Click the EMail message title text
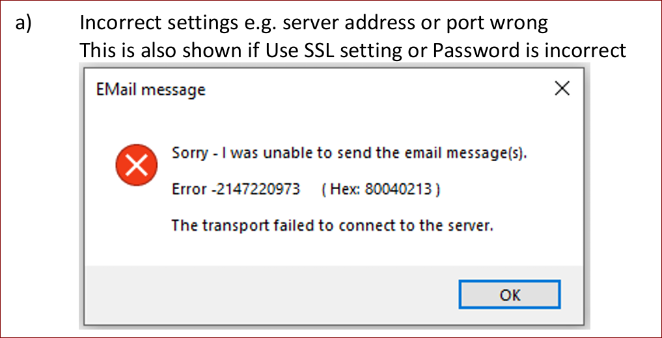Screen dimensions: 662x338 151,90
